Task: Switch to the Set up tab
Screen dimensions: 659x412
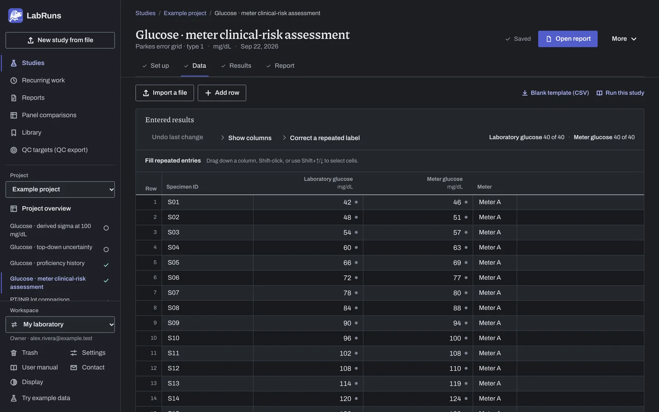Action: click(x=156, y=66)
